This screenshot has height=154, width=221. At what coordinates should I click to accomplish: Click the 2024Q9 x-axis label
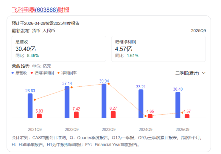(146, 130)
